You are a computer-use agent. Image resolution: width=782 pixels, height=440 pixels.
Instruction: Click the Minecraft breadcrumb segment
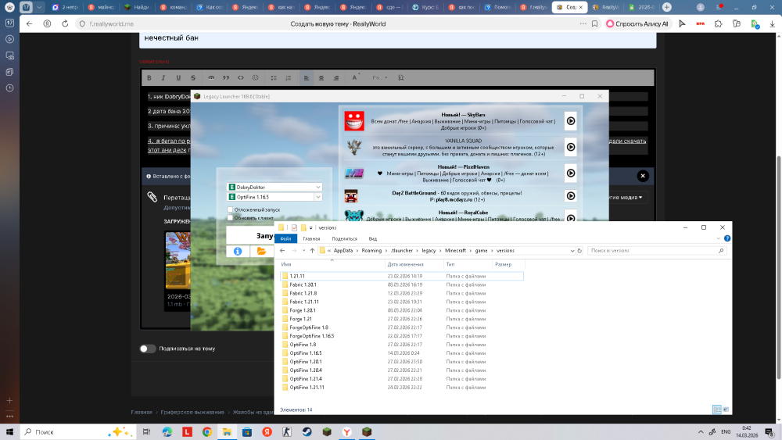coord(455,251)
